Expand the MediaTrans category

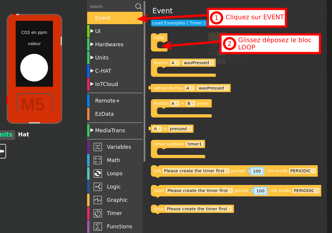pos(92,130)
